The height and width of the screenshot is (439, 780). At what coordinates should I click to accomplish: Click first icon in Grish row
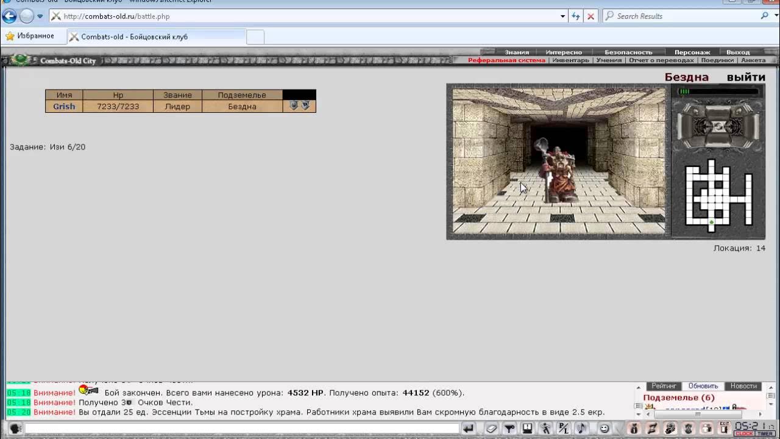[x=293, y=105]
